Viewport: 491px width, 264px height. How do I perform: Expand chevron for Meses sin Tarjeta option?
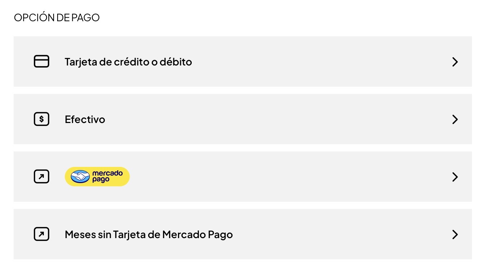click(455, 235)
